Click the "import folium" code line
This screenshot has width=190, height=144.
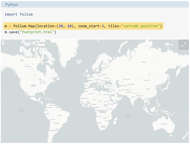[x=19, y=14]
